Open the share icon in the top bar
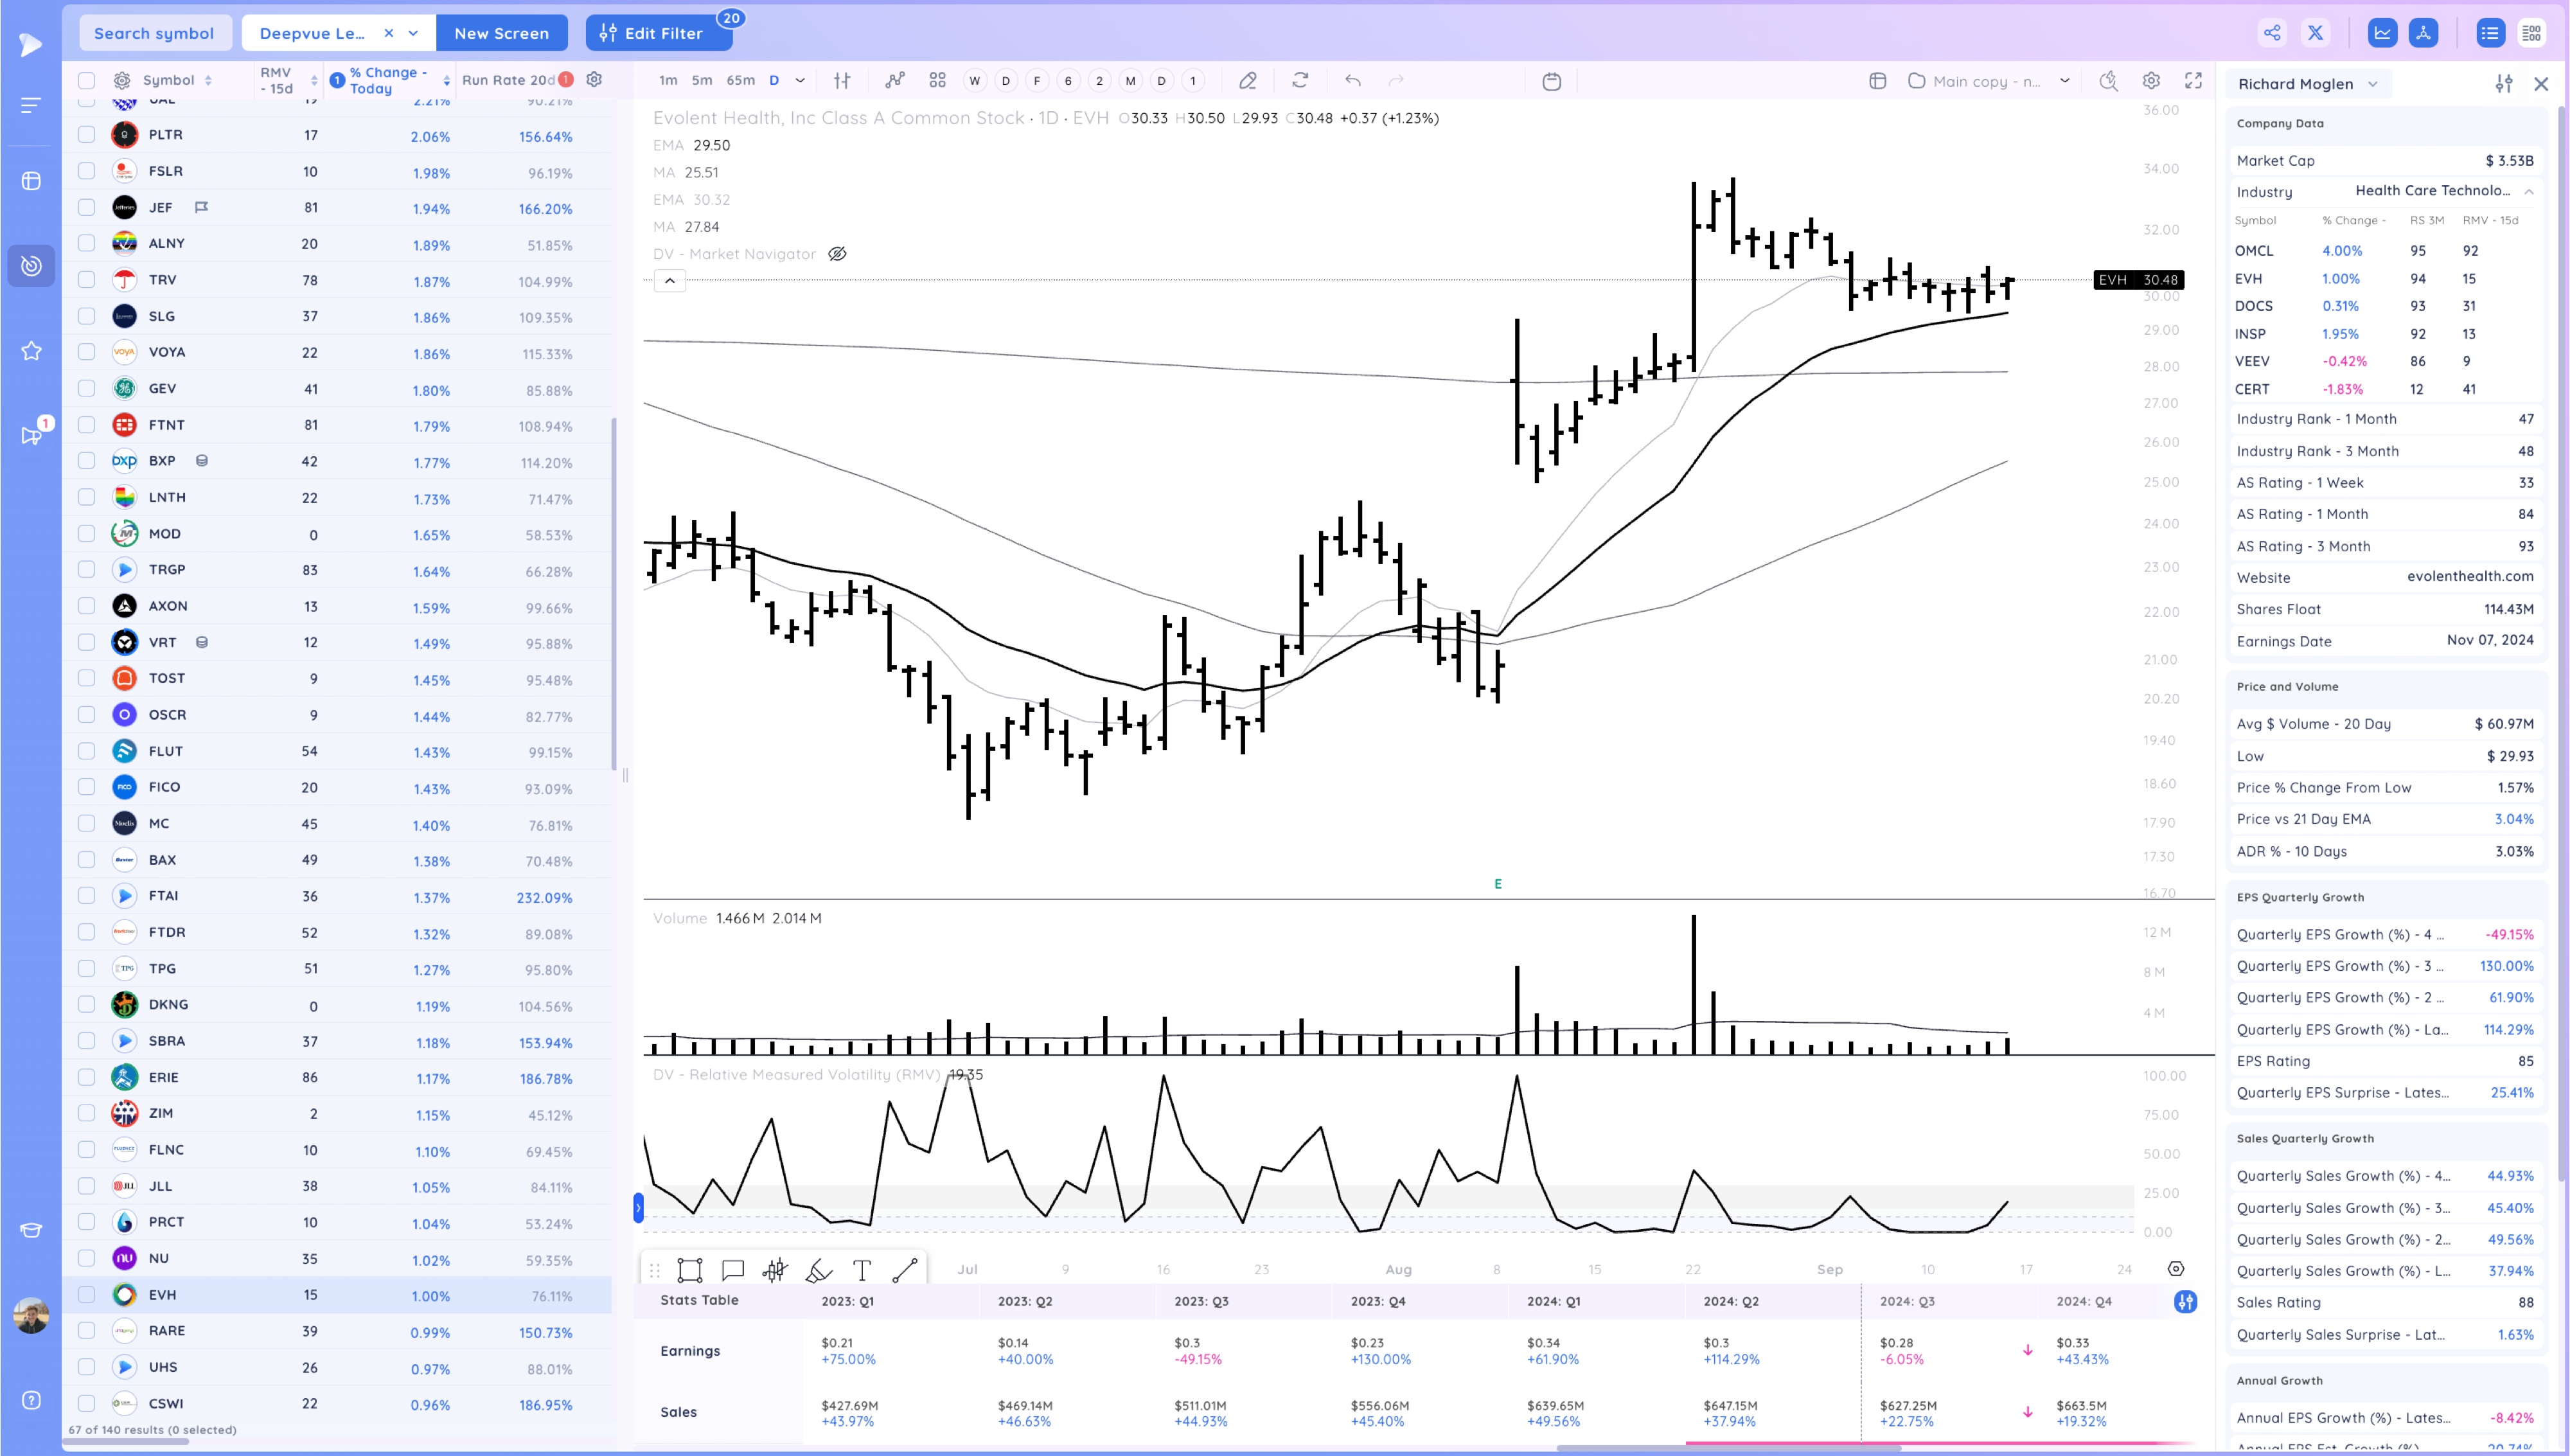Image resolution: width=2570 pixels, height=1456 pixels. pyautogui.click(x=2272, y=33)
